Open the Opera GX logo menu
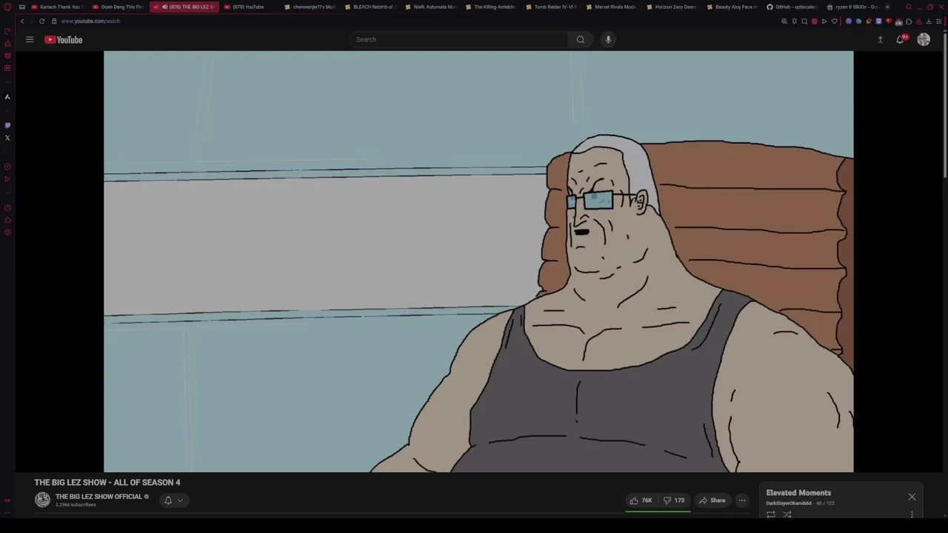This screenshot has height=533, width=948. point(7,7)
